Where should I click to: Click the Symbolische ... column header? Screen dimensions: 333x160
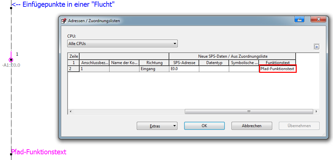[244, 63]
